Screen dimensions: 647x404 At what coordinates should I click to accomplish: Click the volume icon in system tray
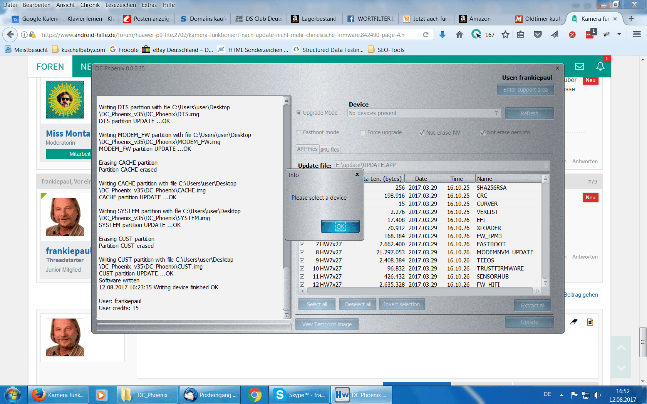pyautogui.click(x=597, y=395)
